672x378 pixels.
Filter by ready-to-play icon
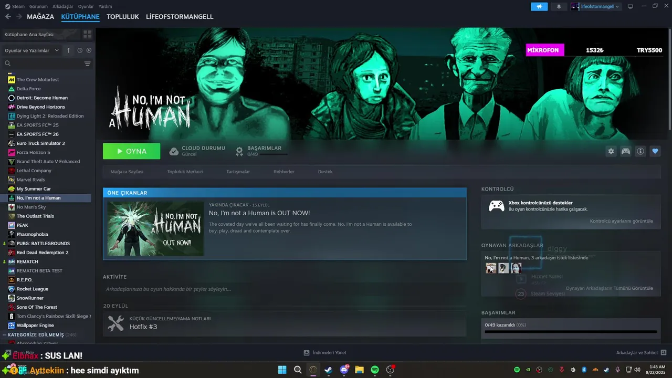pos(89,50)
